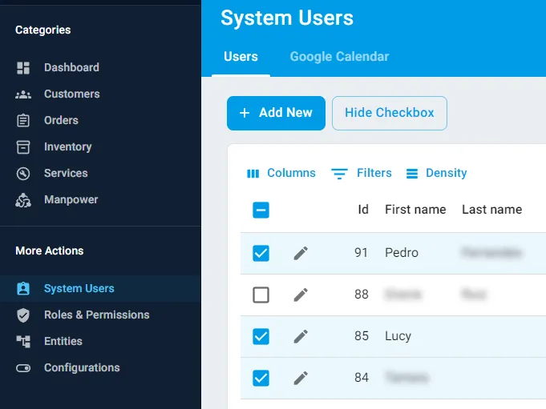Edit user 85 Lucy with pencil icon

[x=301, y=336]
